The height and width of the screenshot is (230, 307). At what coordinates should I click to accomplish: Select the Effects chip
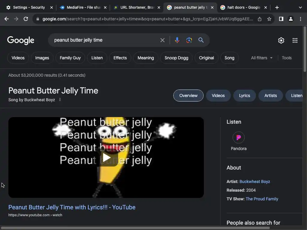coord(120,58)
